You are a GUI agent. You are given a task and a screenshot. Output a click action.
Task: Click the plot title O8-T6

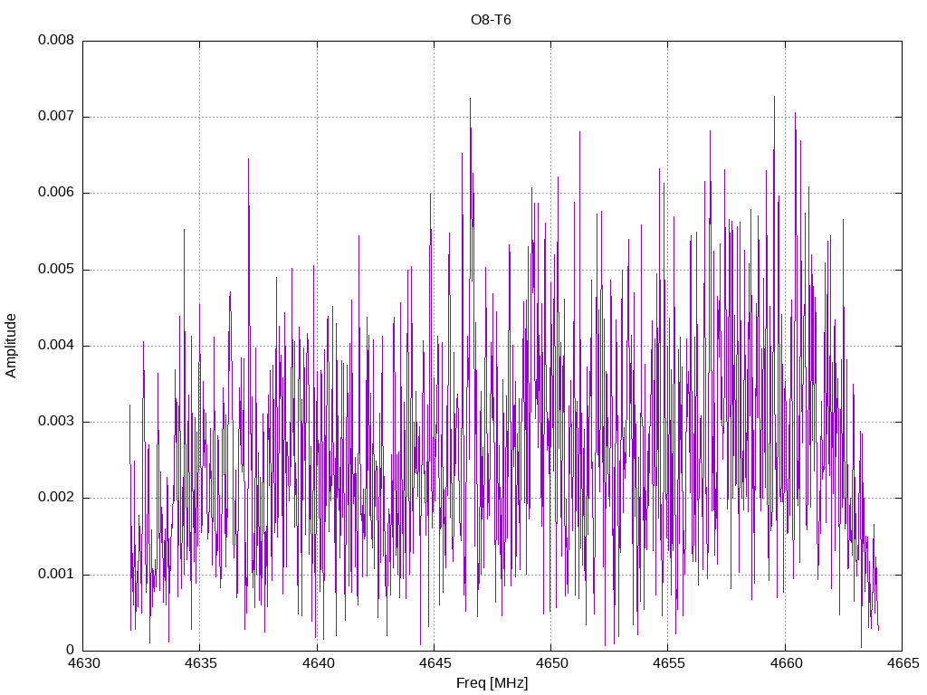tap(491, 20)
